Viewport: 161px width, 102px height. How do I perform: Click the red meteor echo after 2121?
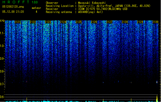pos(27,82)
